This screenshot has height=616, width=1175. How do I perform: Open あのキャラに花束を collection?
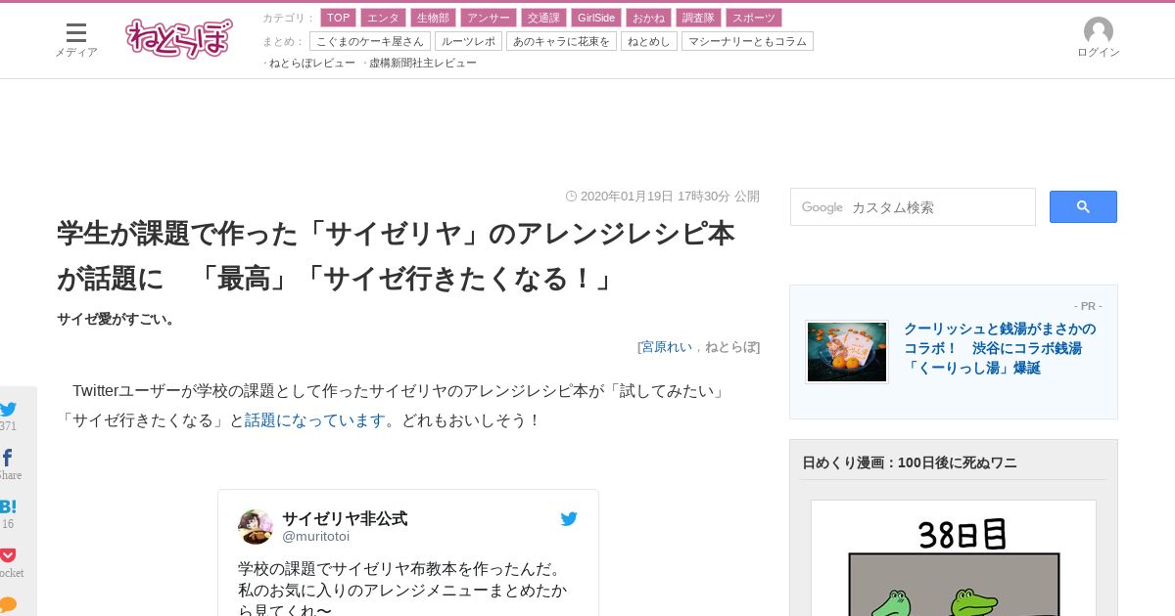pos(561,41)
